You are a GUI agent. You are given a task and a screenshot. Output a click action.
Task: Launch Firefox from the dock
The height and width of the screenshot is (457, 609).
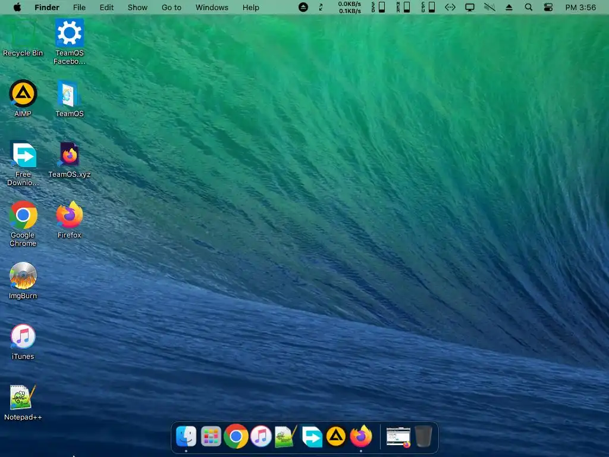[361, 436]
